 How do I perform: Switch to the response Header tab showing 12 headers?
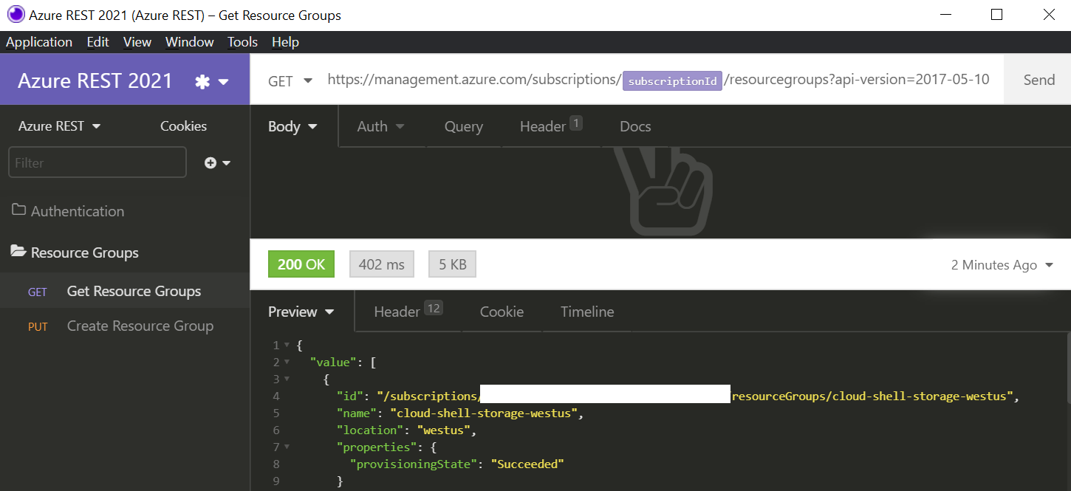pyautogui.click(x=406, y=312)
